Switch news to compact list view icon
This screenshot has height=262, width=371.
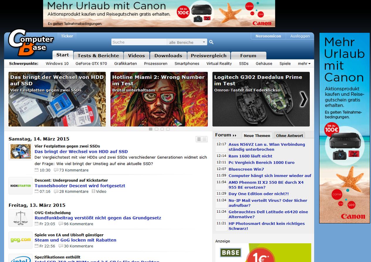199,139
